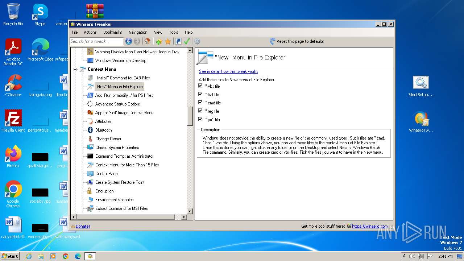
Task: Open the bookmarks star icon
Action: [168, 41]
